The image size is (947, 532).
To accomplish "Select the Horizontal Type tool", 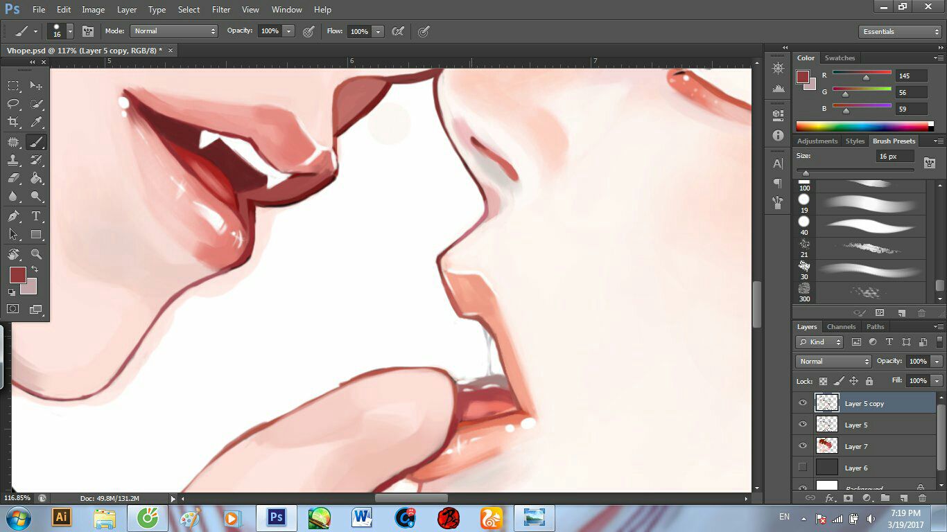I will (37, 217).
